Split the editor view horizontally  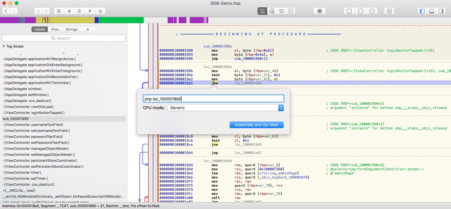pos(360,11)
